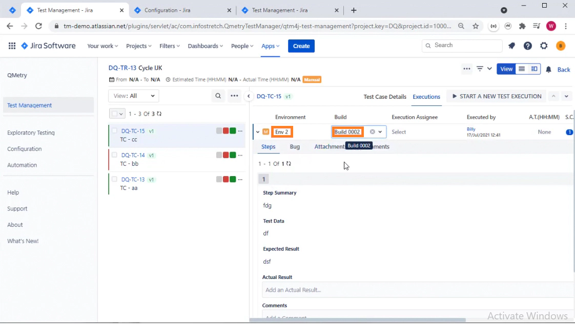Switch to the list layout view icon
The image size is (575, 324).
[522, 69]
